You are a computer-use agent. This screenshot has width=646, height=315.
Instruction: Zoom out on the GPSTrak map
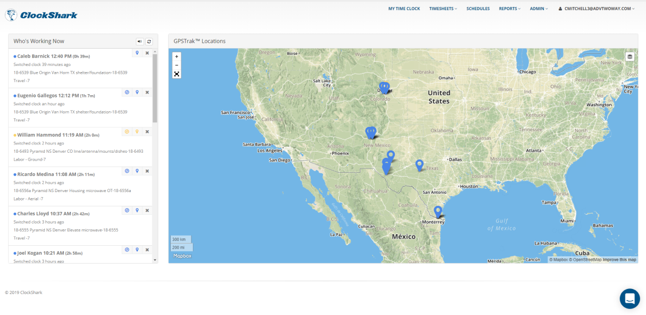(x=177, y=65)
